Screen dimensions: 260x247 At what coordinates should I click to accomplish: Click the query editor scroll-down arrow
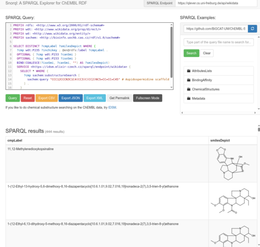[x=171, y=87]
